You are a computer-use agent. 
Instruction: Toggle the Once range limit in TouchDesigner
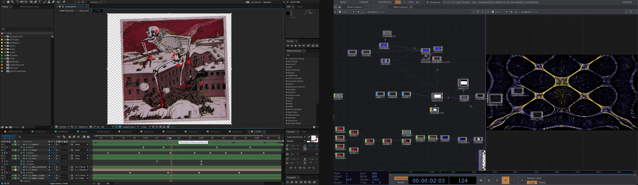(542, 183)
